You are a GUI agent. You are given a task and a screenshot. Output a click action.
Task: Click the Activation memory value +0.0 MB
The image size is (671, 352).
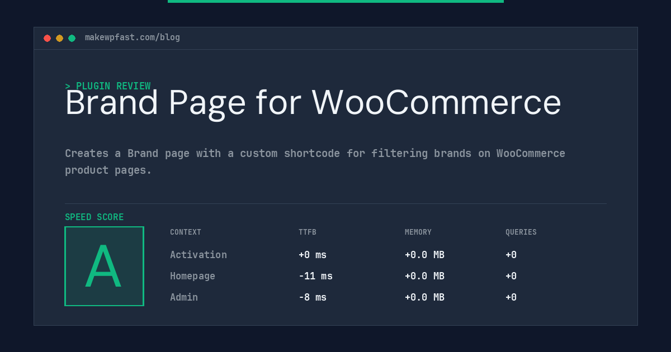click(x=424, y=255)
